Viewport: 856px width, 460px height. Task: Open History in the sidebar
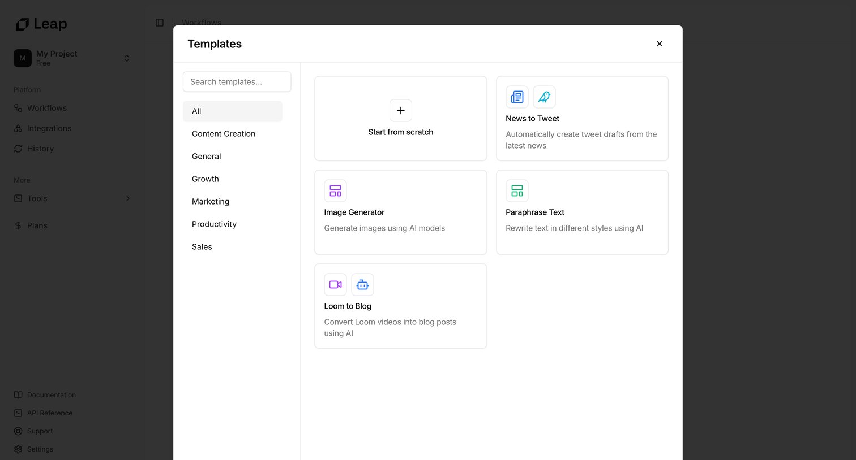40,149
